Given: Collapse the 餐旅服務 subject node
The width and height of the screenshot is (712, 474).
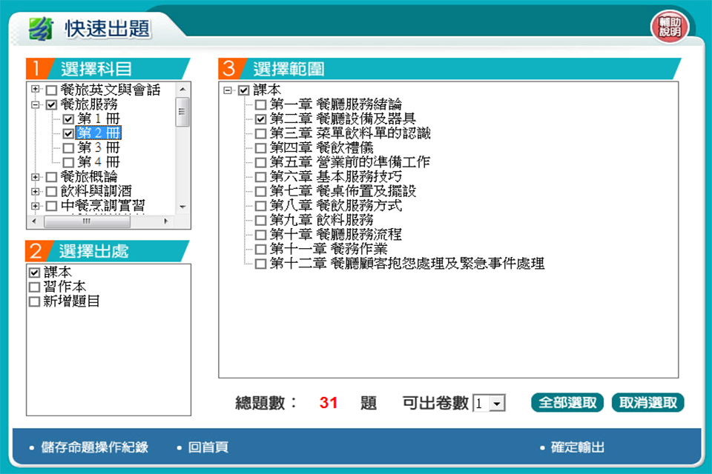Looking at the screenshot, I should tap(35, 104).
